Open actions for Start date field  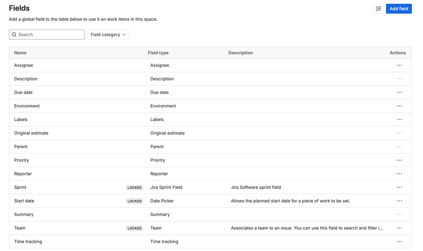(399, 201)
